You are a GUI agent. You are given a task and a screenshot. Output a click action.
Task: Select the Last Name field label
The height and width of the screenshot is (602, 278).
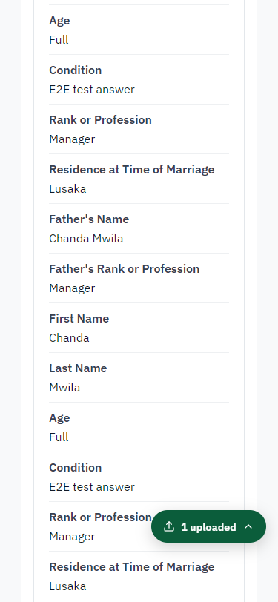[x=78, y=368]
